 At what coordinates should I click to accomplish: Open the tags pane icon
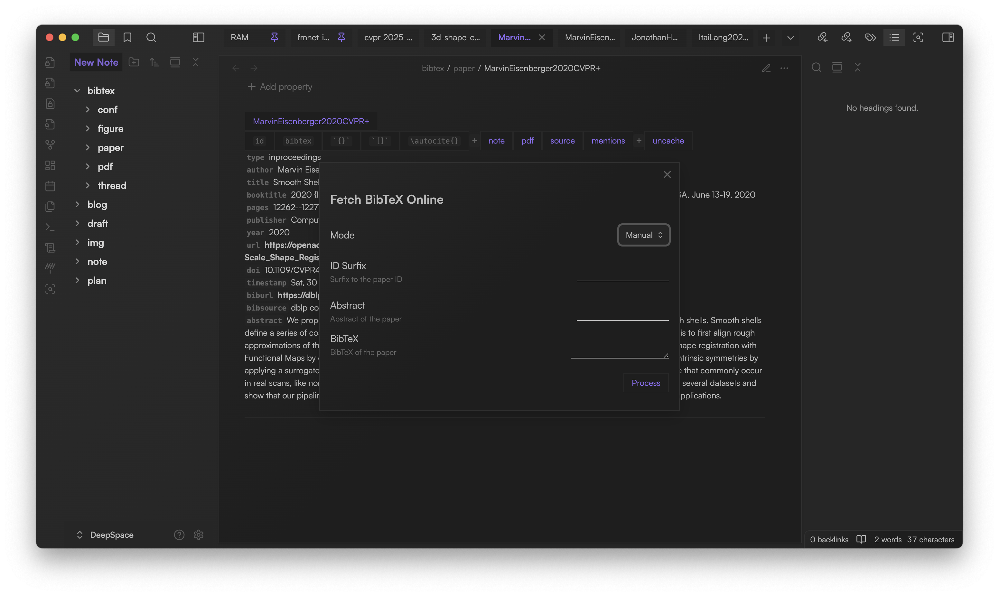(870, 37)
